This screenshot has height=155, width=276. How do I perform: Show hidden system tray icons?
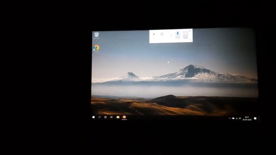click(230, 118)
